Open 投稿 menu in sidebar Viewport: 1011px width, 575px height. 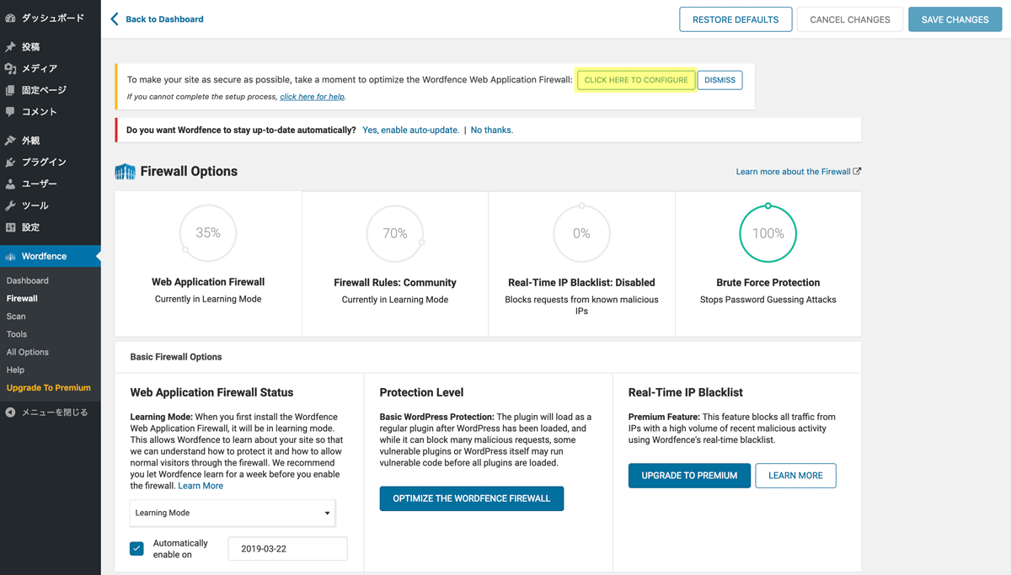(x=51, y=46)
